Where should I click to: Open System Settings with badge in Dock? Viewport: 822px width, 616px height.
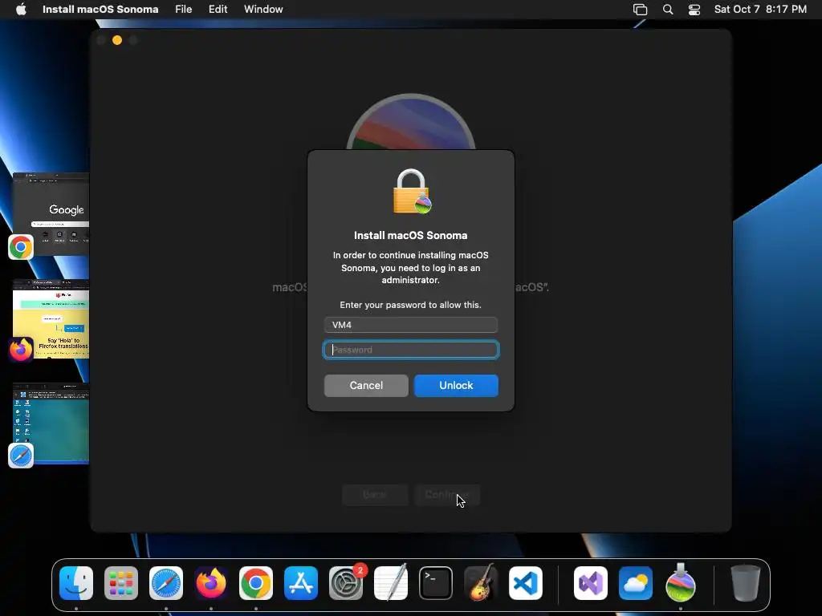coord(346,583)
